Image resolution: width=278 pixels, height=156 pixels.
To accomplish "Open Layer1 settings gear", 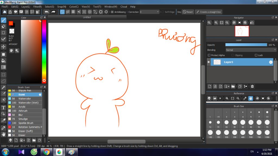I will (271, 62).
